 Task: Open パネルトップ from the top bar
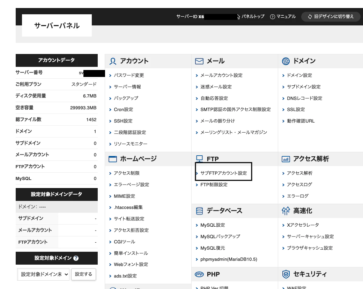[252, 16]
